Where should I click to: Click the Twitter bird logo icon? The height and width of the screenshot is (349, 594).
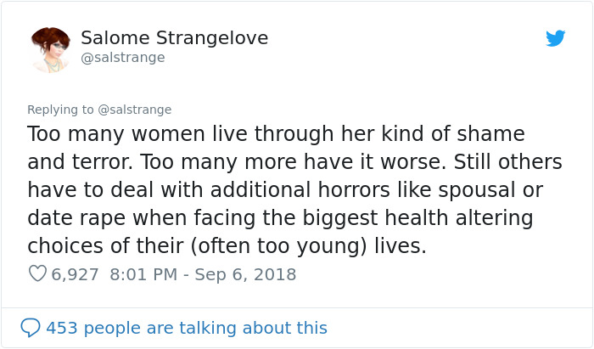click(x=555, y=38)
